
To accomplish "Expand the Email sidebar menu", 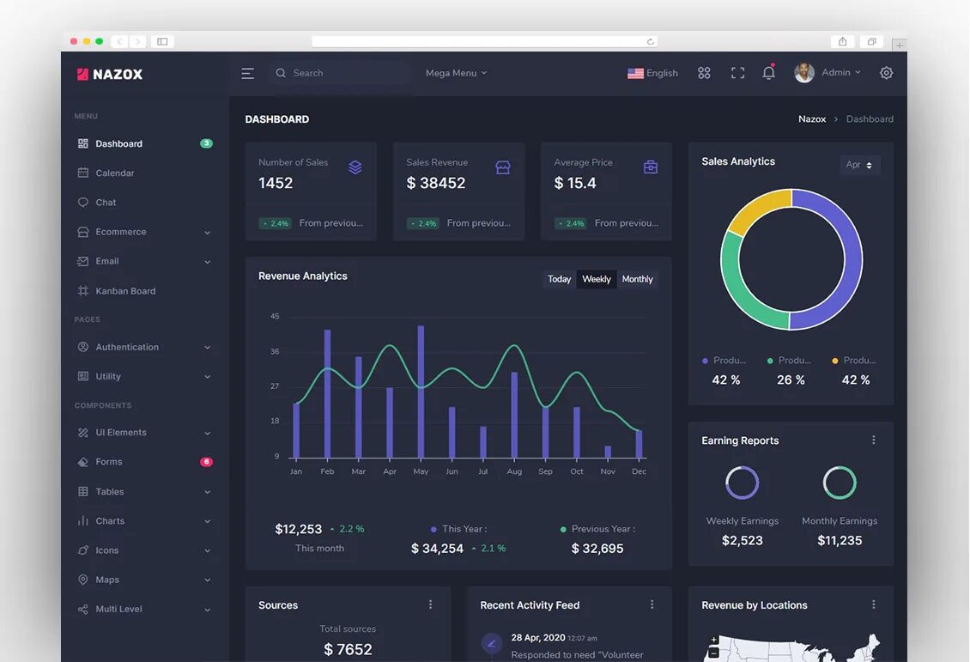I will (143, 261).
